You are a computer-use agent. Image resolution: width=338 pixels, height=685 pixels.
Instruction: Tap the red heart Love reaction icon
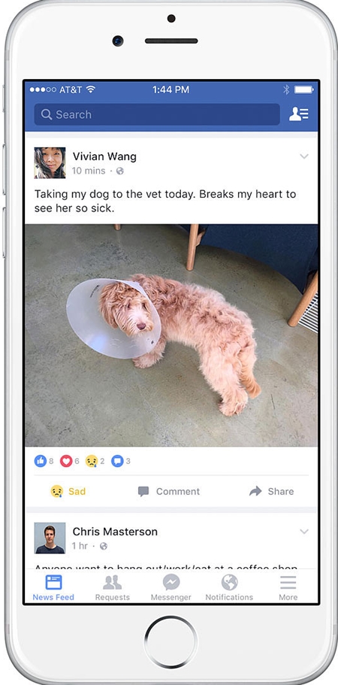tap(66, 460)
